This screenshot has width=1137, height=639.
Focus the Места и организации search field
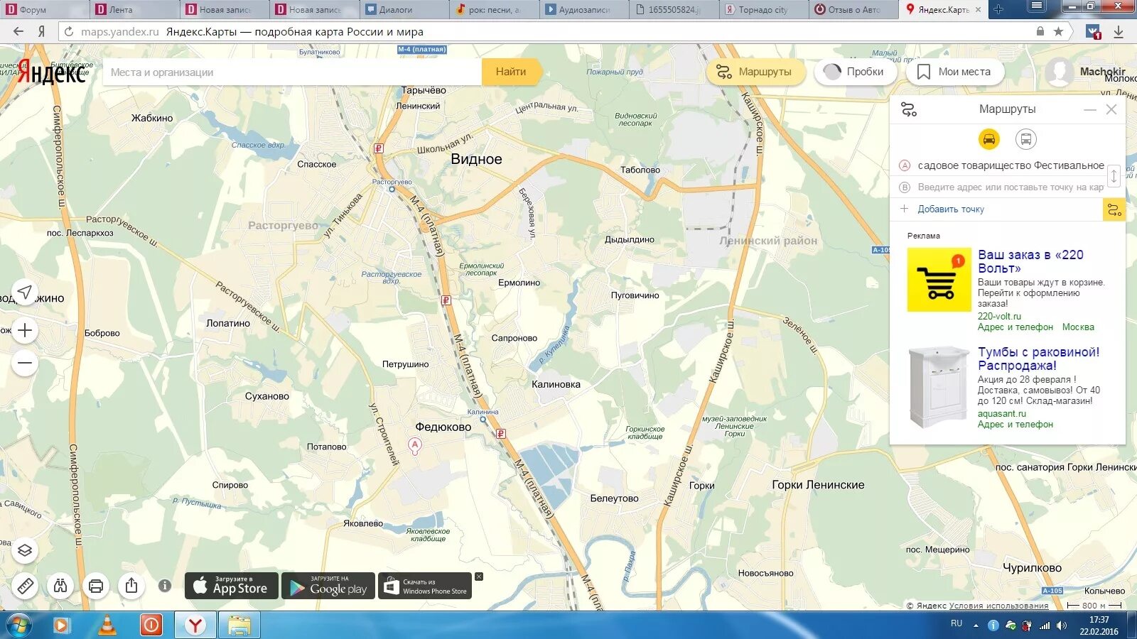292,72
